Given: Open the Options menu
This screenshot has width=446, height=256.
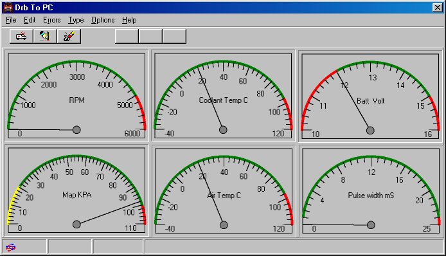Looking at the screenshot, I should [x=103, y=20].
